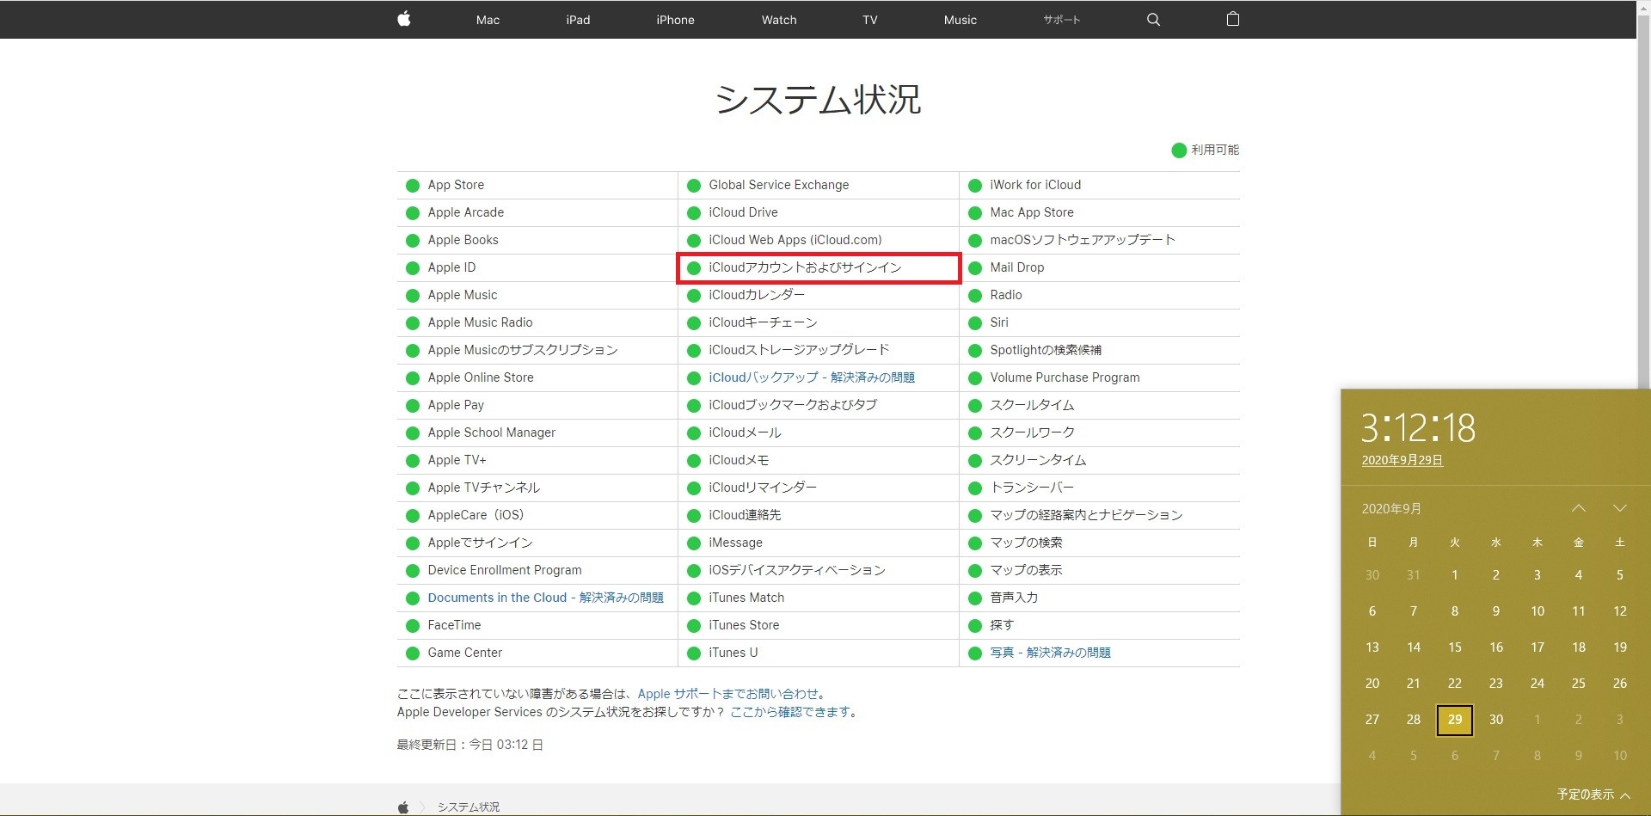The image size is (1651, 816).
Task: Click the iCloudキーチェーン status entry
Action: [x=763, y=322]
